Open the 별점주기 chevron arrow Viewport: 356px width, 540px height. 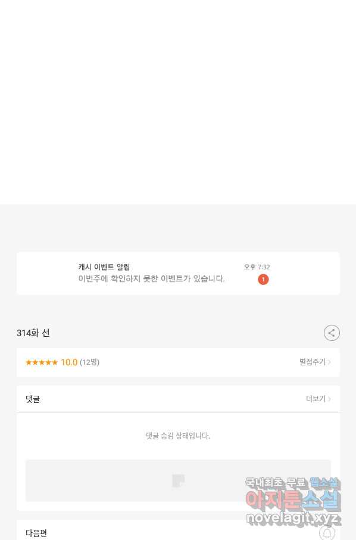329,362
